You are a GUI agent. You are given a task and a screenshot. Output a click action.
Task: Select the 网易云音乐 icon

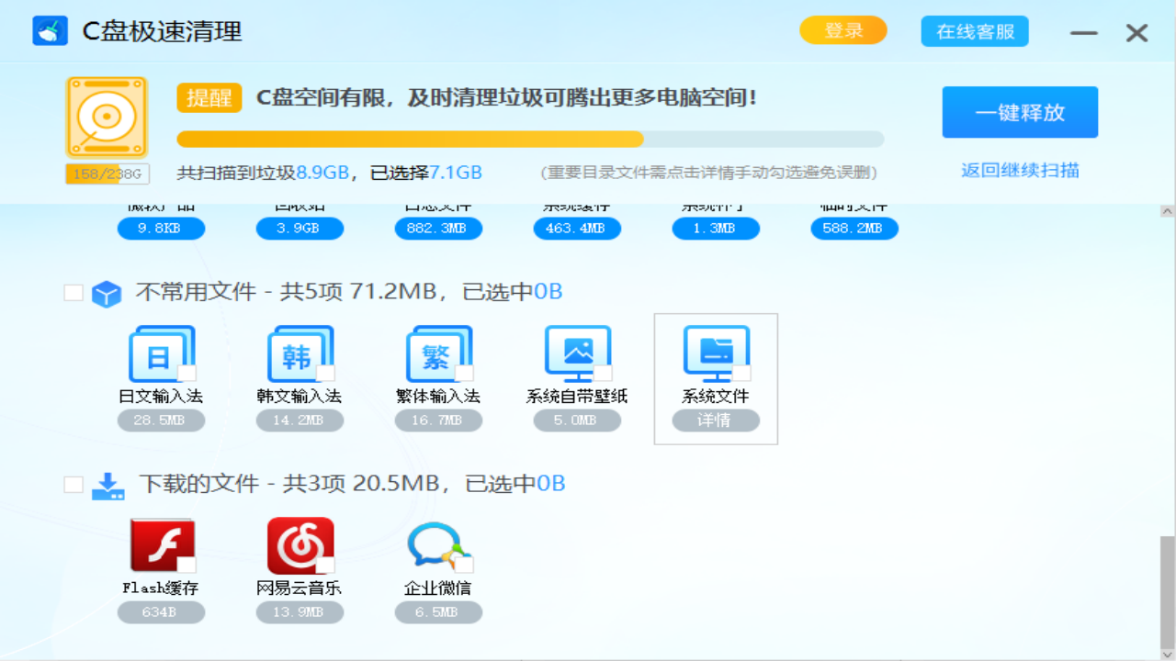300,545
